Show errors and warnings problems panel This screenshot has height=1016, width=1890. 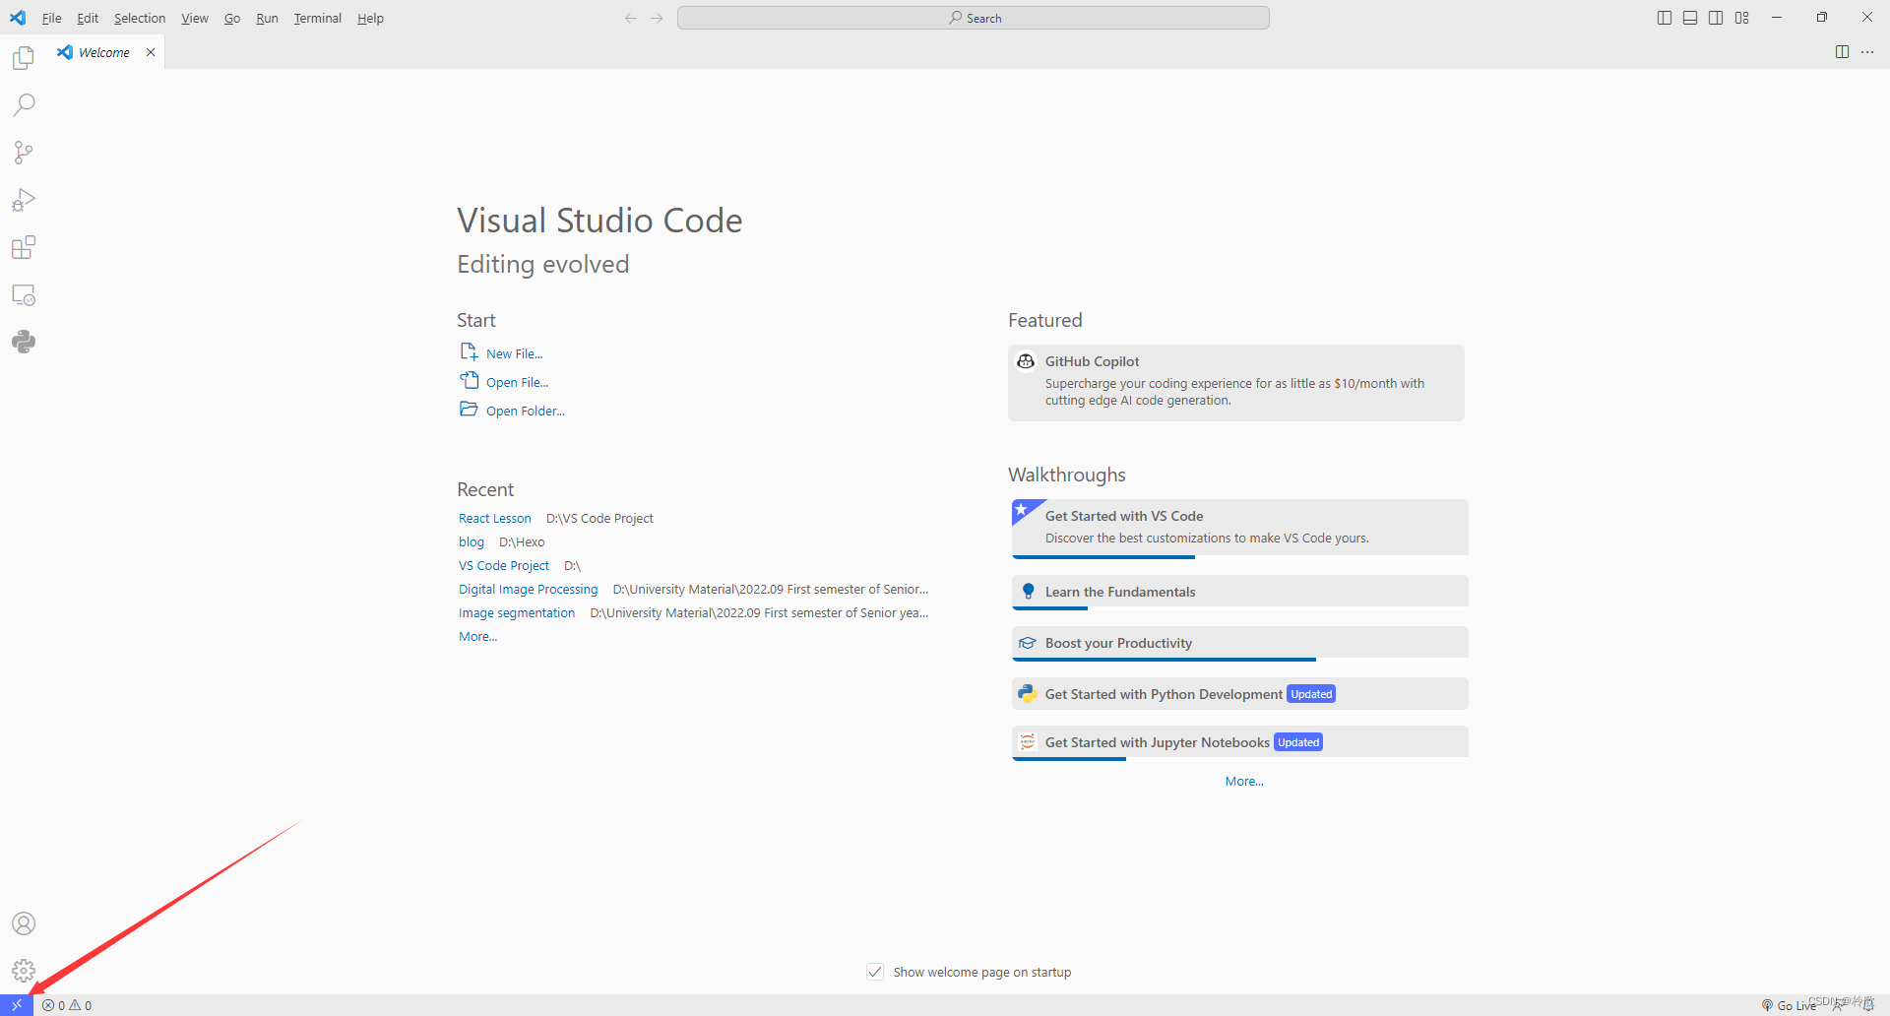(67, 1005)
